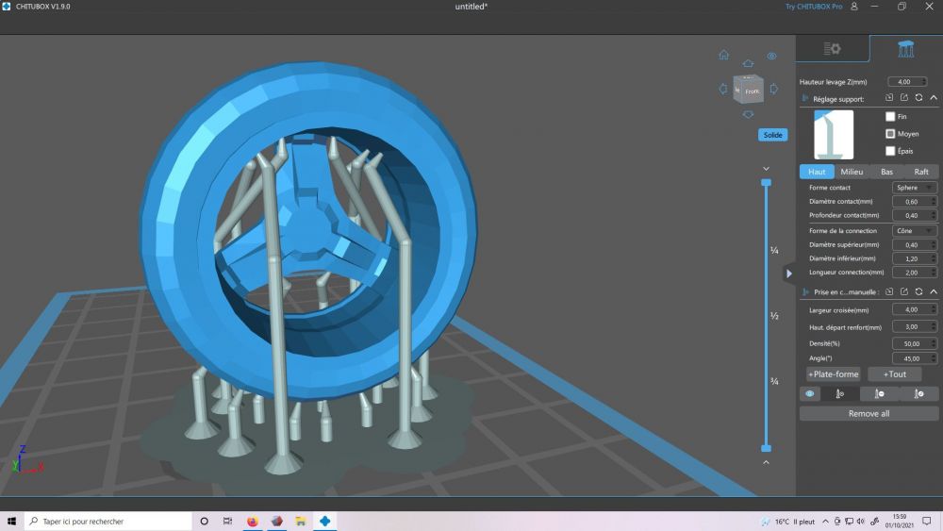Click the Firefox icon in the taskbar
Image resolution: width=943 pixels, height=531 pixels.
click(x=253, y=521)
